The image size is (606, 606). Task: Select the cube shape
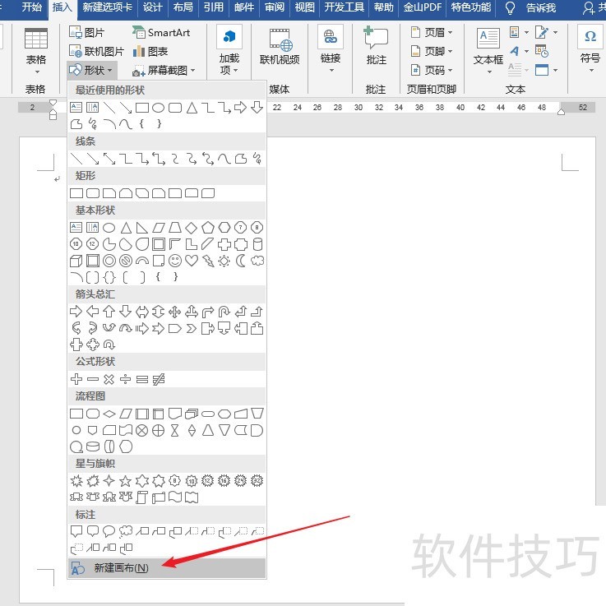(76, 261)
